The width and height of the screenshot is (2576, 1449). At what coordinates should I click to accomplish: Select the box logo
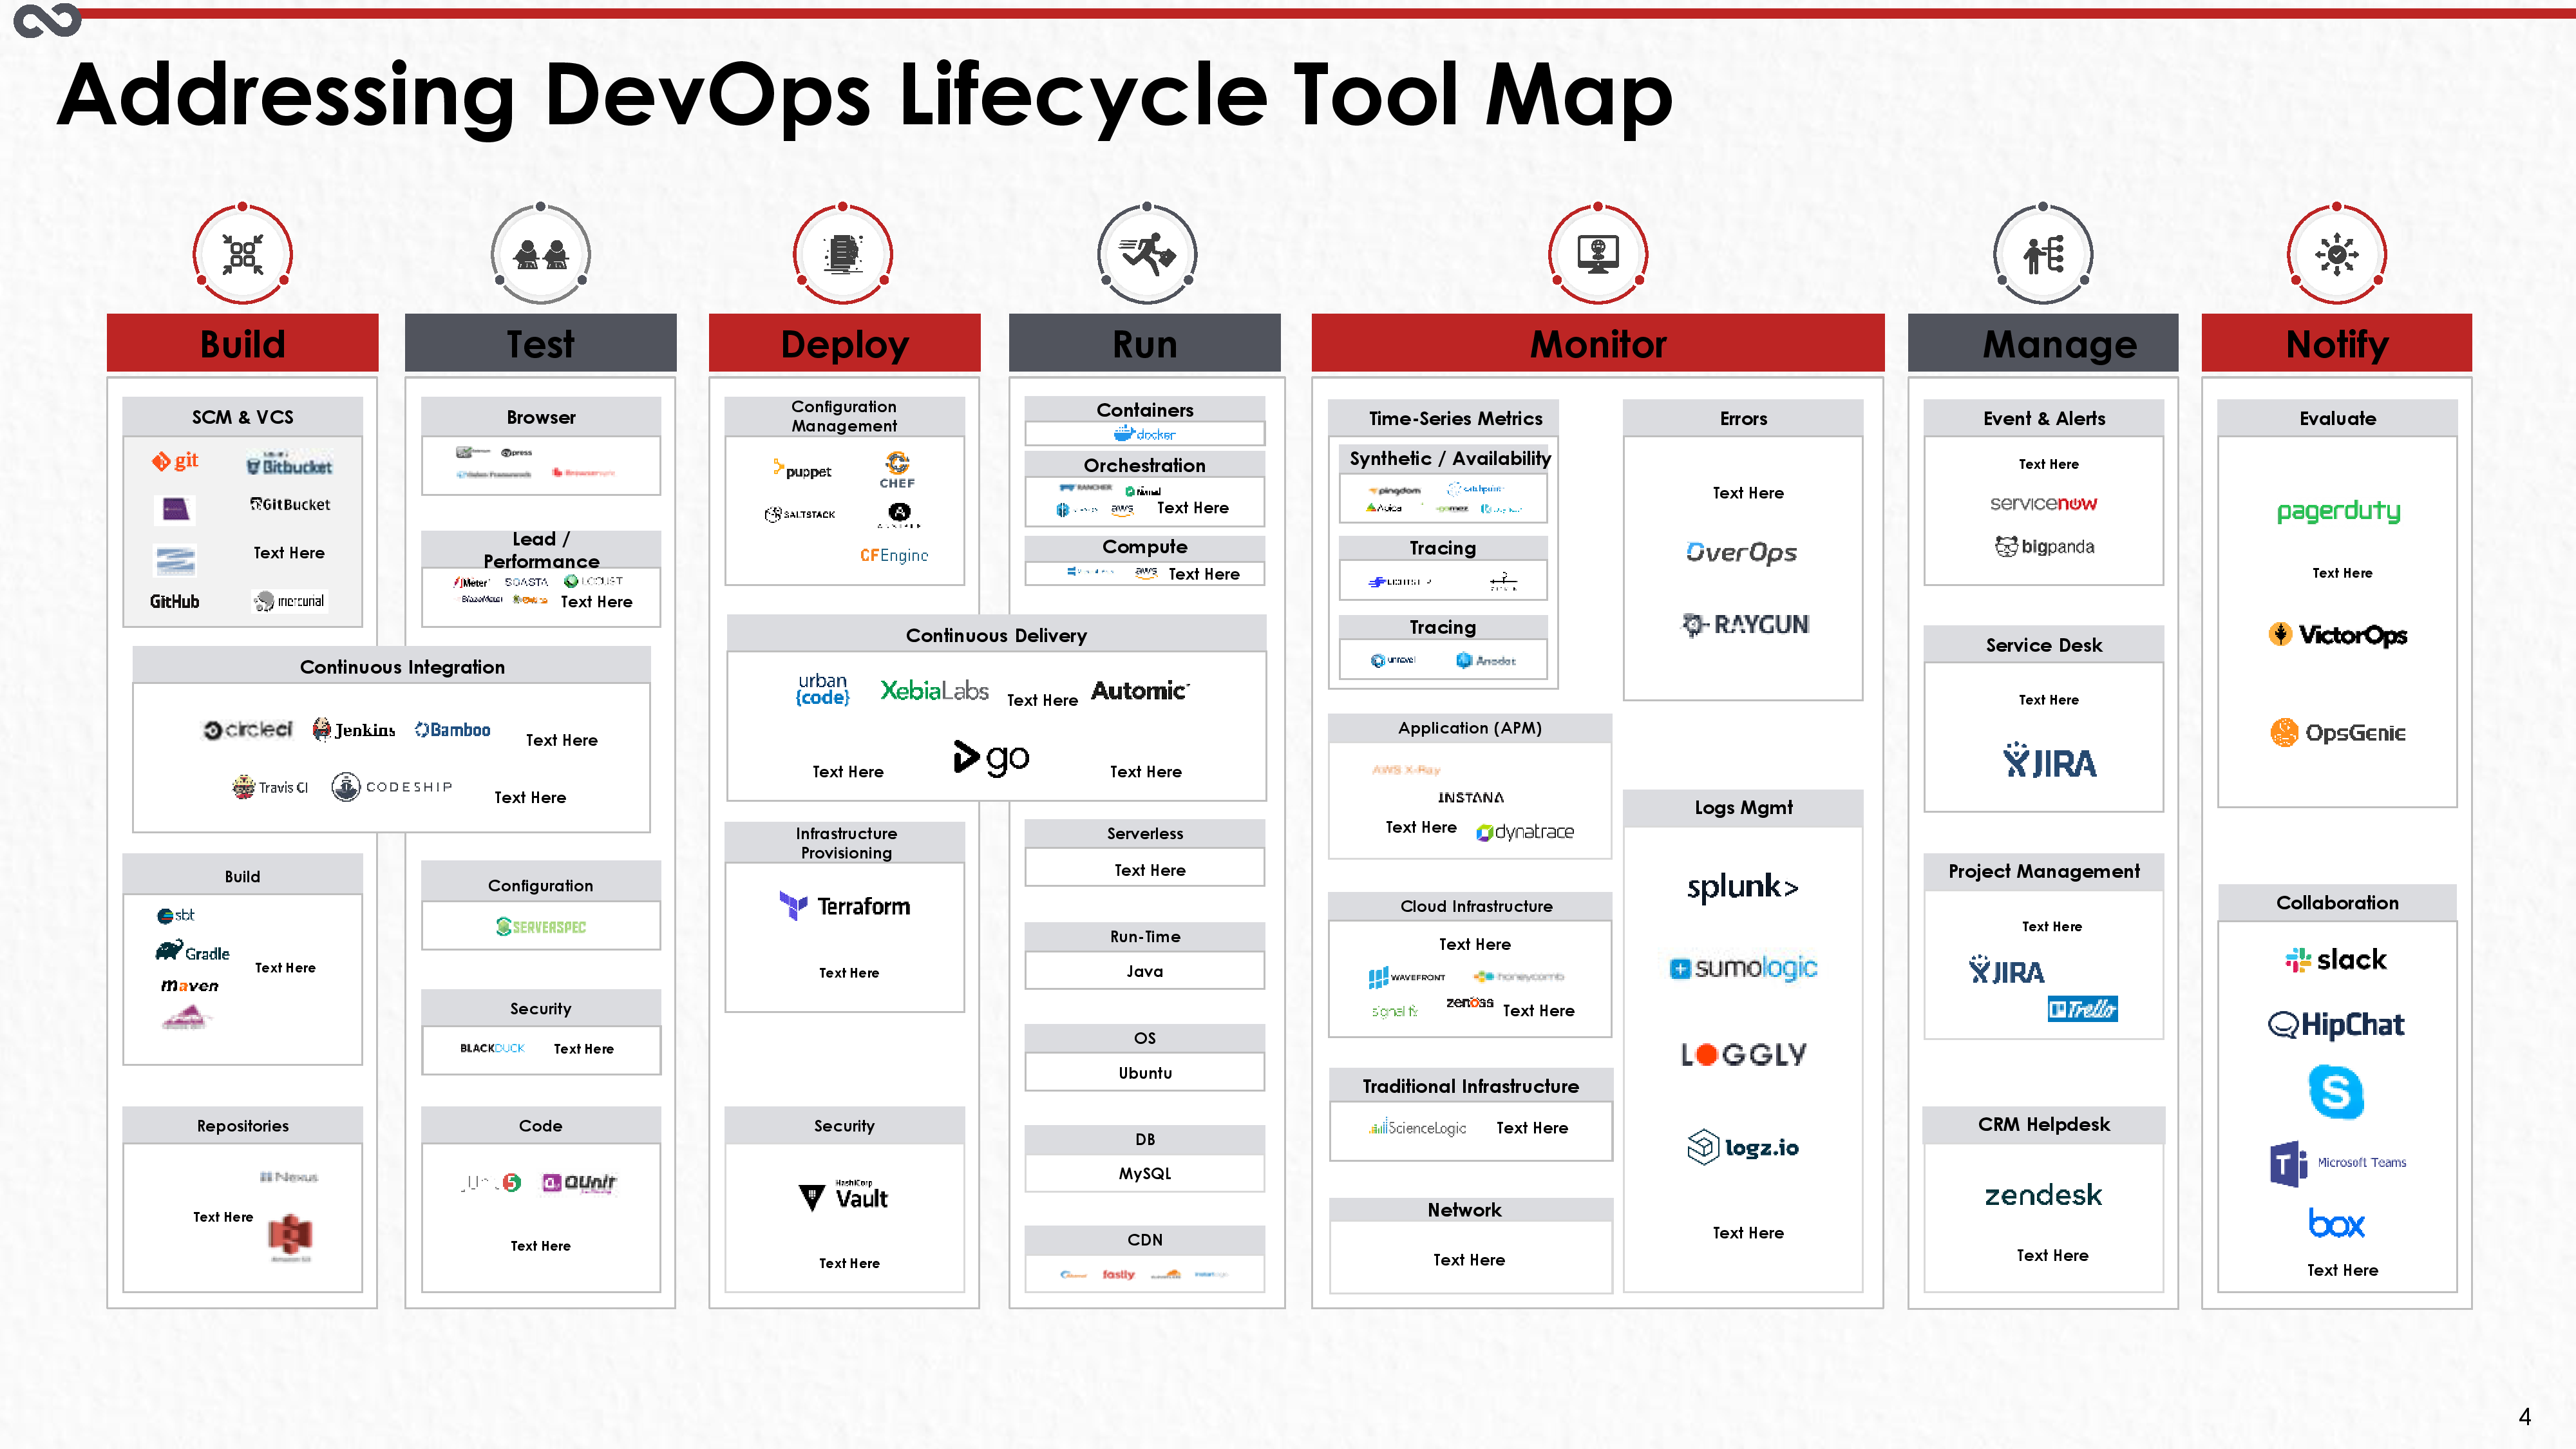2336,1223
